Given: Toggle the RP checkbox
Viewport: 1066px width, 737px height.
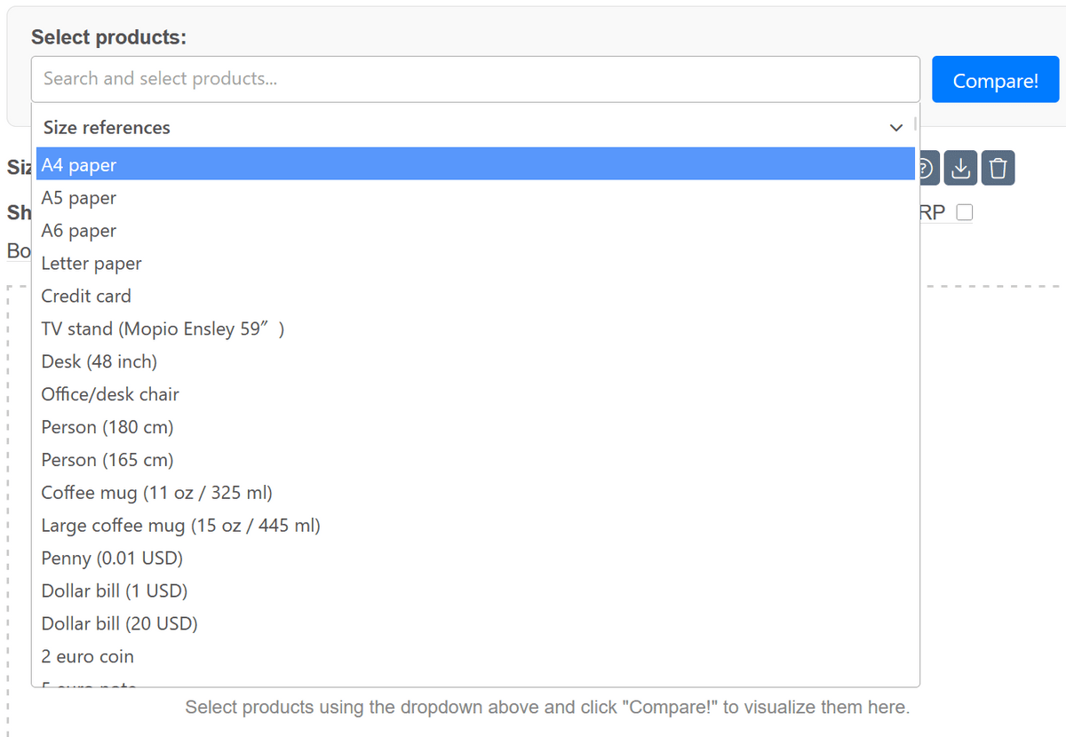Looking at the screenshot, I should (964, 213).
